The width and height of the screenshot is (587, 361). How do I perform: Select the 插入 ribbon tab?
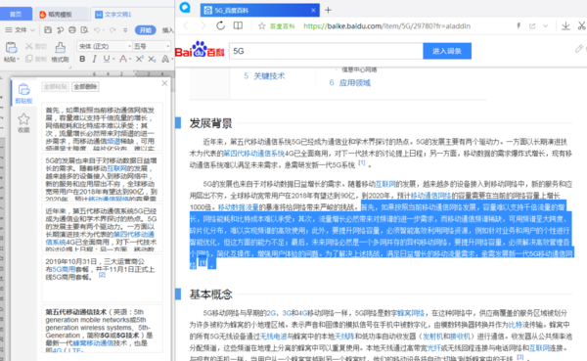click(167, 30)
